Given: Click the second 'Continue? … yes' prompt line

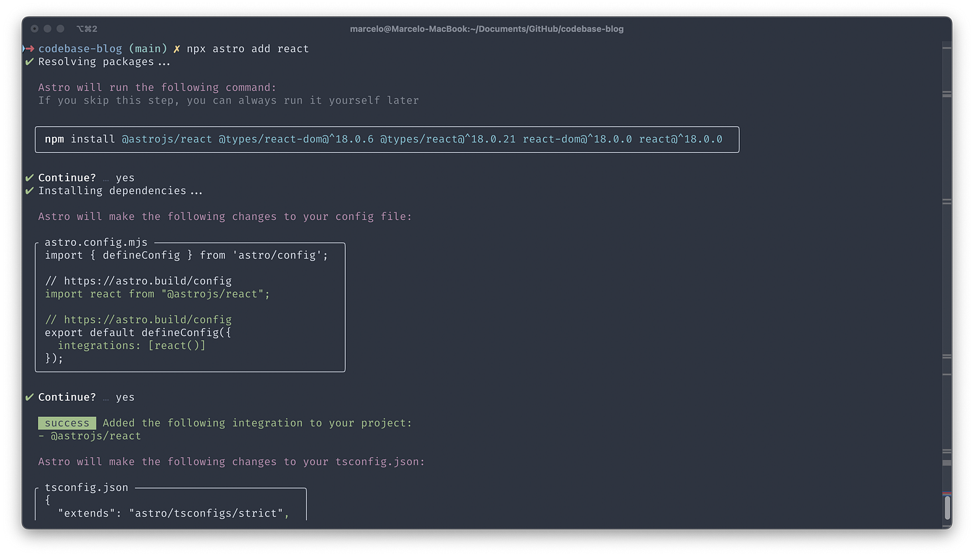Looking at the screenshot, I should (x=86, y=398).
